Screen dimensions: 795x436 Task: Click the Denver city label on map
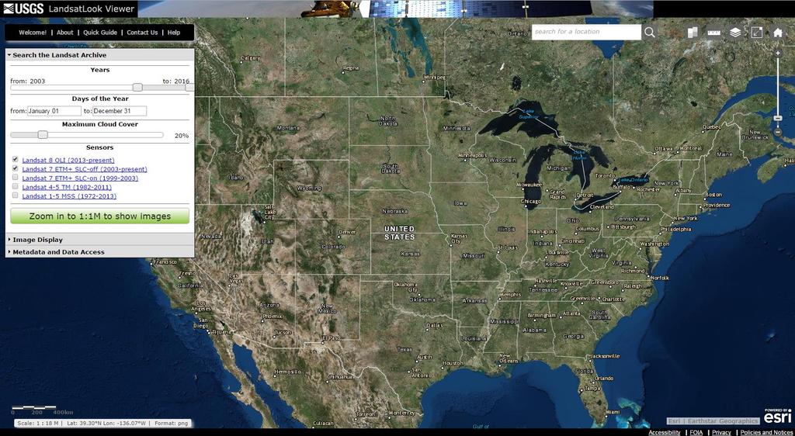347,232
